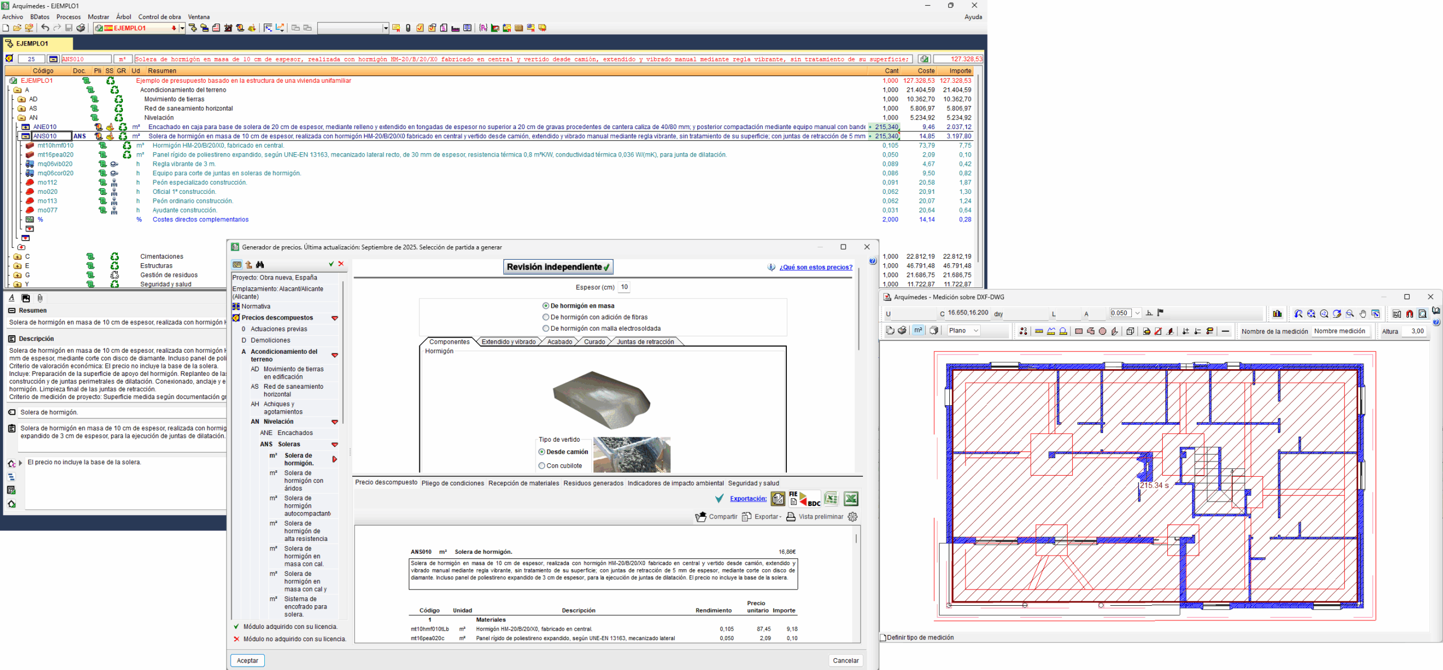Collapse the Precios descompuestos section arrow
The height and width of the screenshot is (670, 1443).
[334, 318]
